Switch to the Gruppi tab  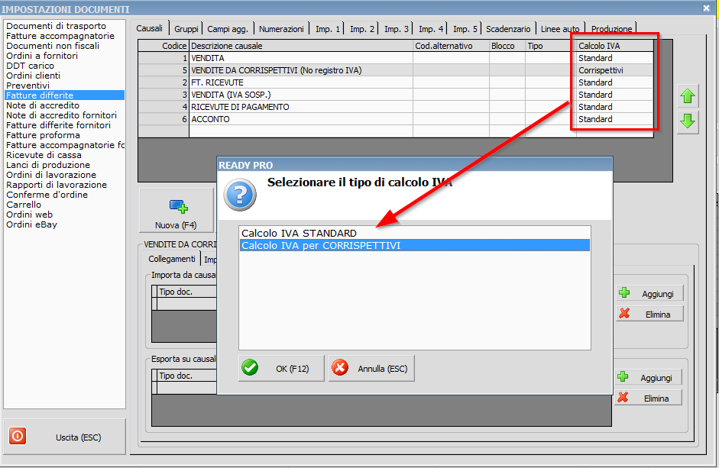click(x=186, y=29)
